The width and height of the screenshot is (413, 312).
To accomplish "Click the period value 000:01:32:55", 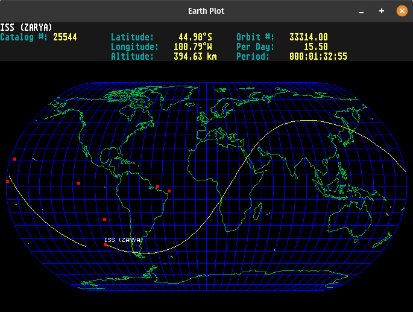I will (318, 56).
